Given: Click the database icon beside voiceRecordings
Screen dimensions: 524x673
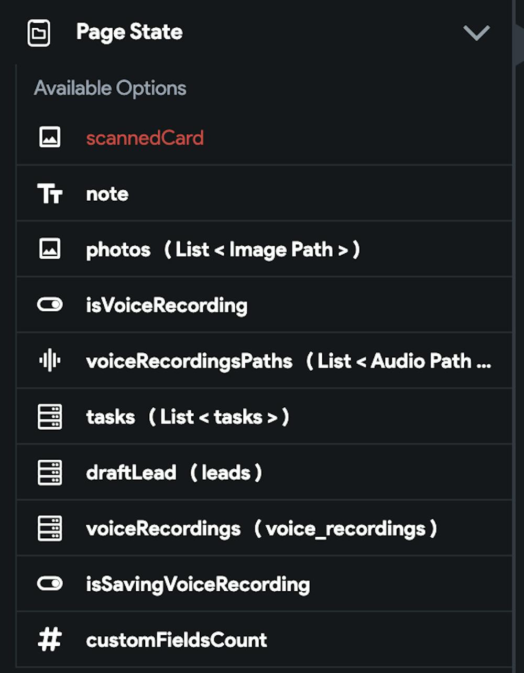Looking at the screenshot, I should coord(50,528).
